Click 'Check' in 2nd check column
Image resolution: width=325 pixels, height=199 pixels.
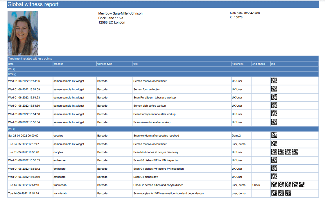tap(256, 185)
